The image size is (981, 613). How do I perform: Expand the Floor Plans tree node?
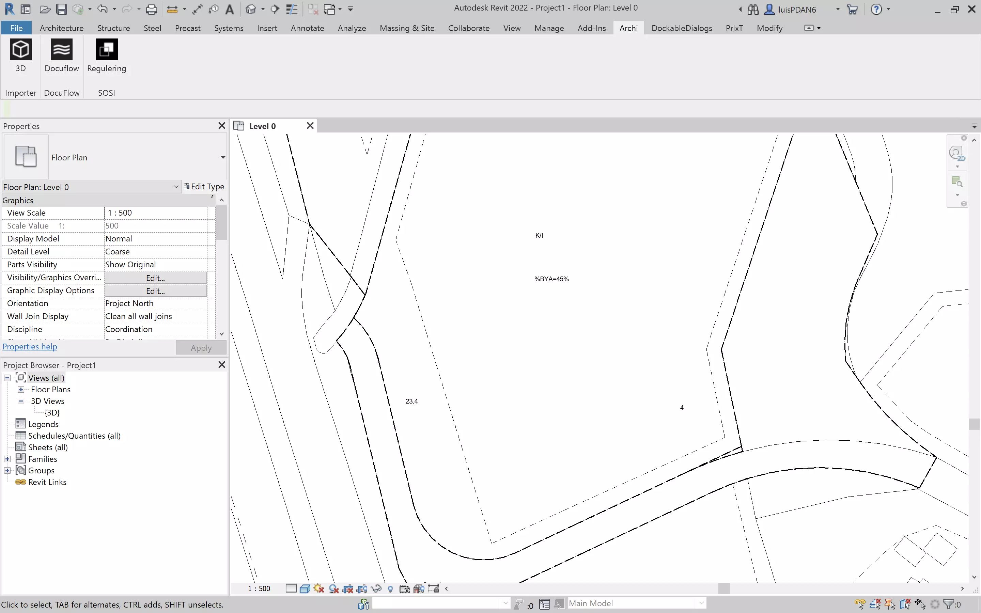click(21, 389)
